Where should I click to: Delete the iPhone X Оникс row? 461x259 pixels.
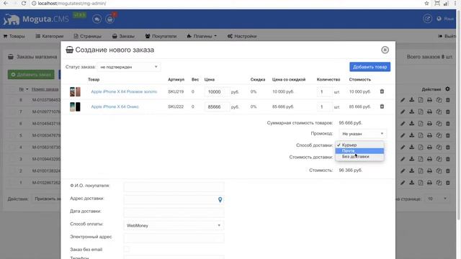[x=382, y=106]
